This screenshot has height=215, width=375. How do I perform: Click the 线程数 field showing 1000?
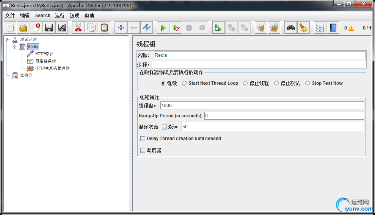pyautogui.click(x=262, y=106)
